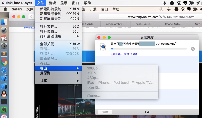202x118 pixels.
Task: Open the Finder icon in the Dock
Action: (x=4, y=22)
